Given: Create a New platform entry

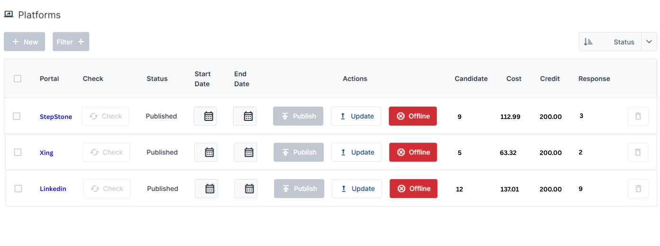Looking at the screenshot, I should 25,42.
